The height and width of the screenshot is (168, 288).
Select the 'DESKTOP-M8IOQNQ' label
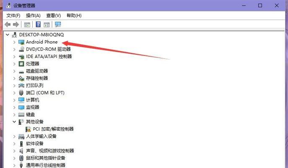(x=42, y=35)
